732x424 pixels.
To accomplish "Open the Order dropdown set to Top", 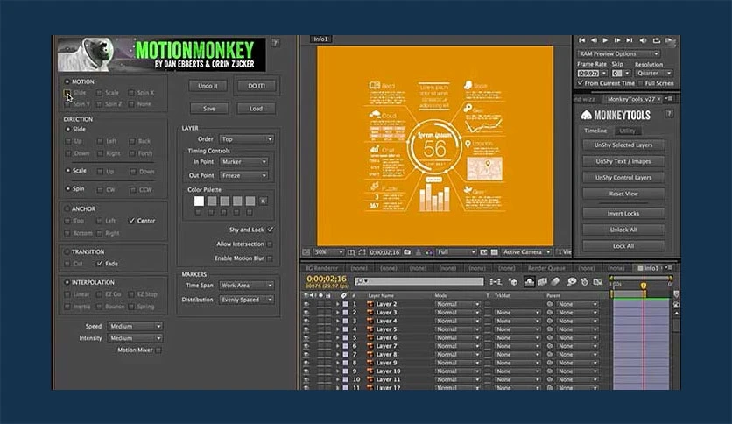I will [x=247, y=139].
